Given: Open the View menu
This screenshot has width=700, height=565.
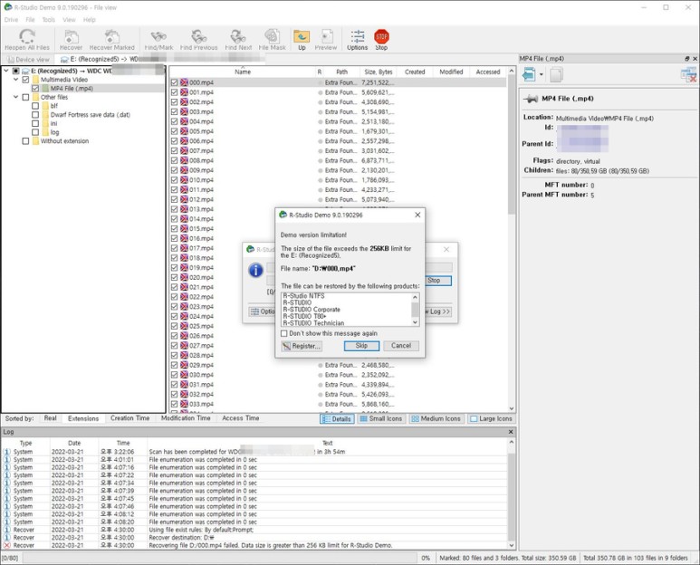Looking at the screenshot, I should click(69, 20).
